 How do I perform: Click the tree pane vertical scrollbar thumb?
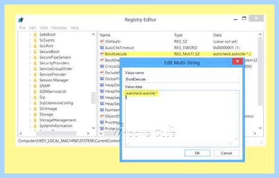click(x=93, y=98)
